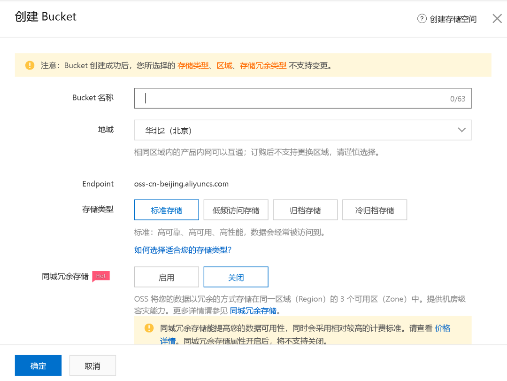Select 冷归档存储 storage type
Screen dimensions: 507x381
[375, 210]
